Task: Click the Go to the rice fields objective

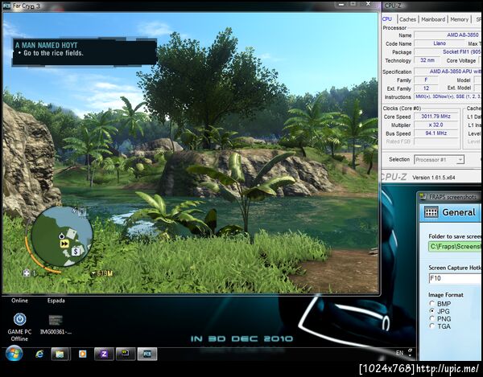Action: click(x=53, y=53)
